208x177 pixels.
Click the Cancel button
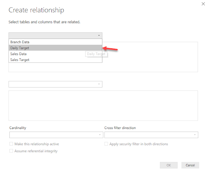(190, 165)
